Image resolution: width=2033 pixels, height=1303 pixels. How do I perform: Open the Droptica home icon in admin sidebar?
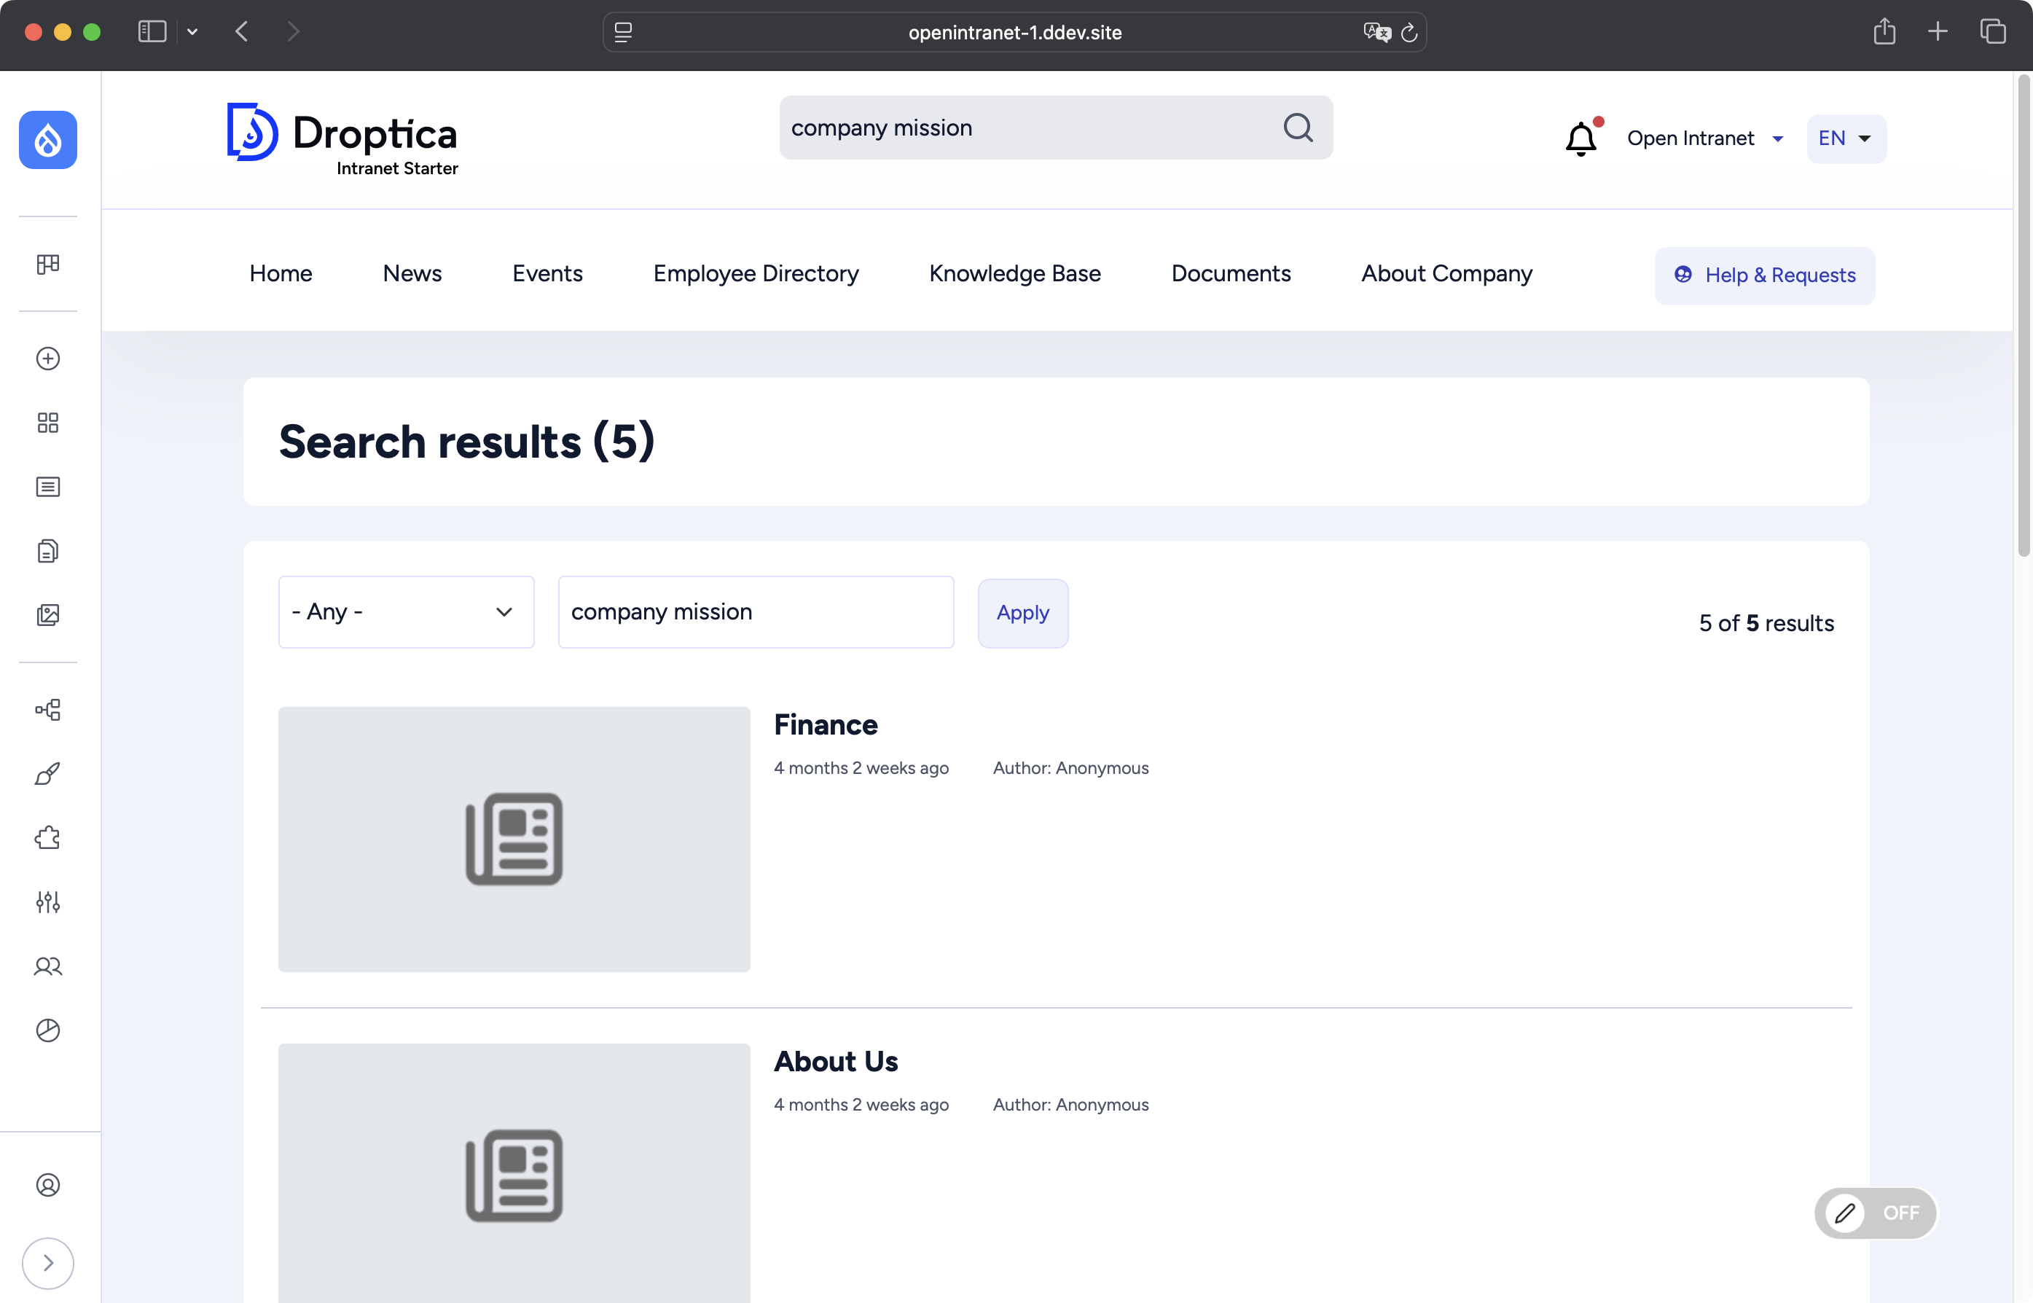(x=47, y=140)
